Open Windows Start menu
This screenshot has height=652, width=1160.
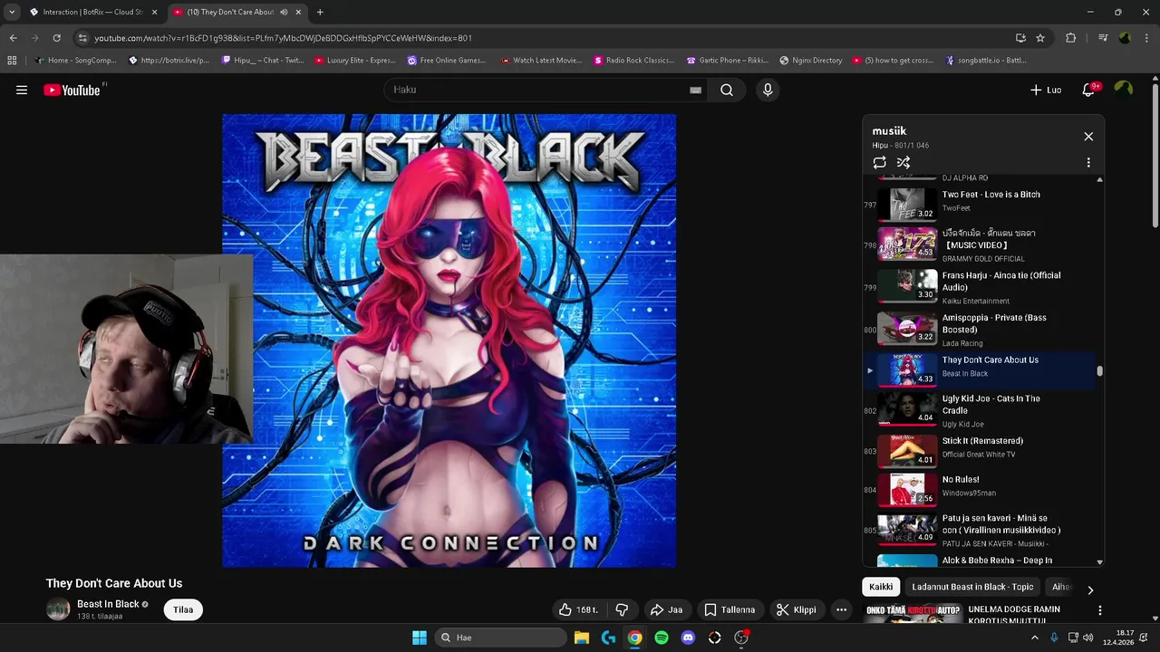(x=420, y=638)
